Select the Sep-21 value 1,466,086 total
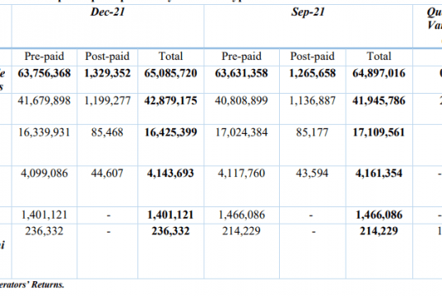The width and height of the screenshot is (442, 296). (379, 215)
